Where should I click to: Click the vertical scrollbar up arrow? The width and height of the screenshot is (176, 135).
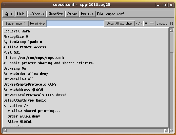coord(171,30)
